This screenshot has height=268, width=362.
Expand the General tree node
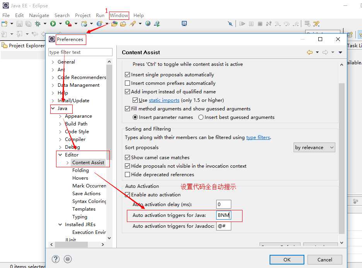click(53, 62)
